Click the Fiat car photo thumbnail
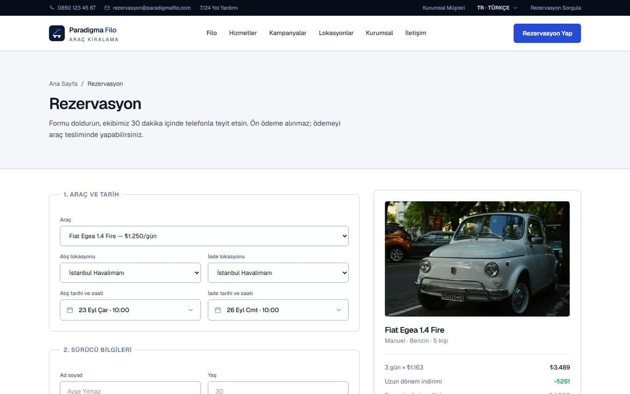The height and width of the screenshot is (394, 630). (477, 259)
